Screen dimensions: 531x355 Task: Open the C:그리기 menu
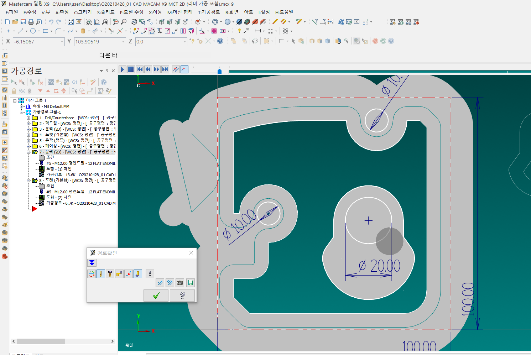coord(83,12)
